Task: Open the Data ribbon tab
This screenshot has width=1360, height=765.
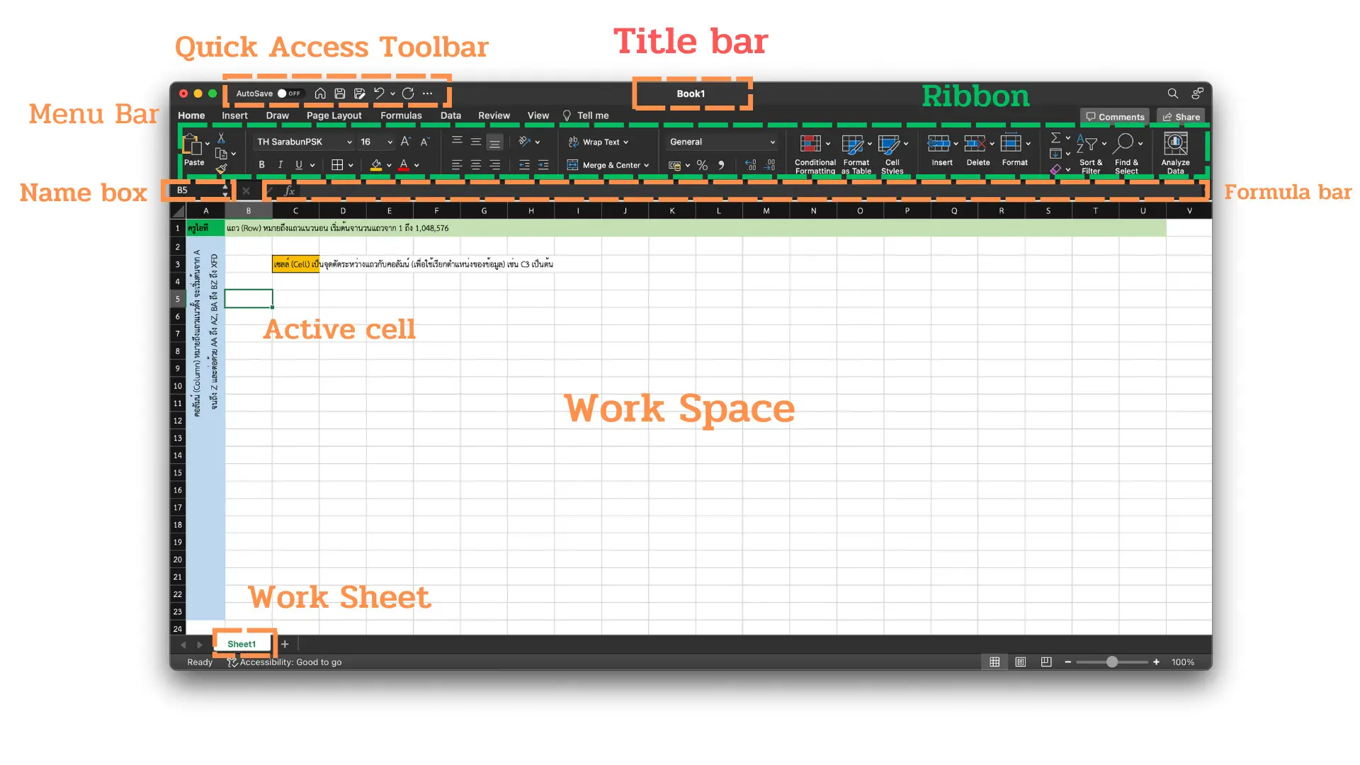Action: [x=450, y=115]
